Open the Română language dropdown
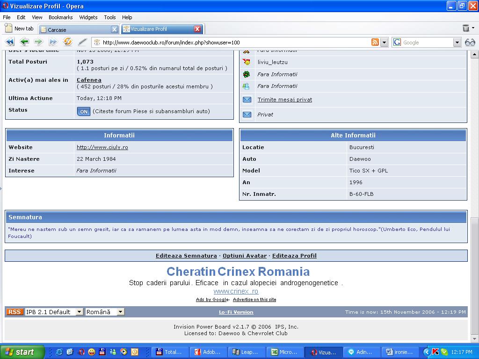 105,312
